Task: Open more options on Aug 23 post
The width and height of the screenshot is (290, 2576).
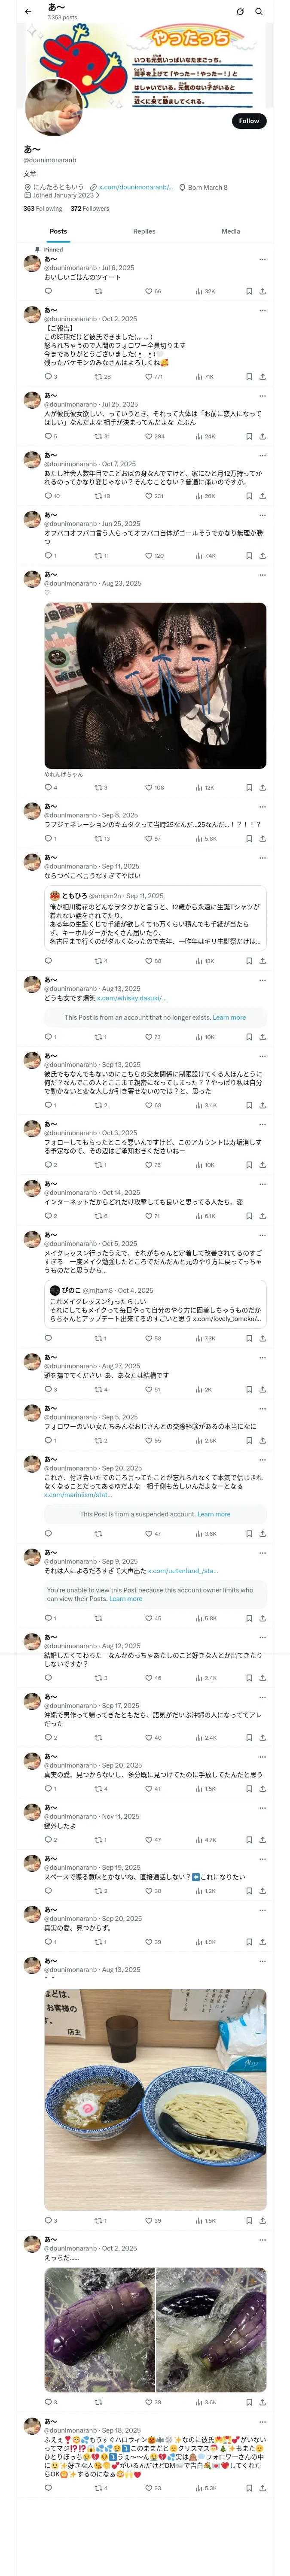Action: tap(262, 574)
